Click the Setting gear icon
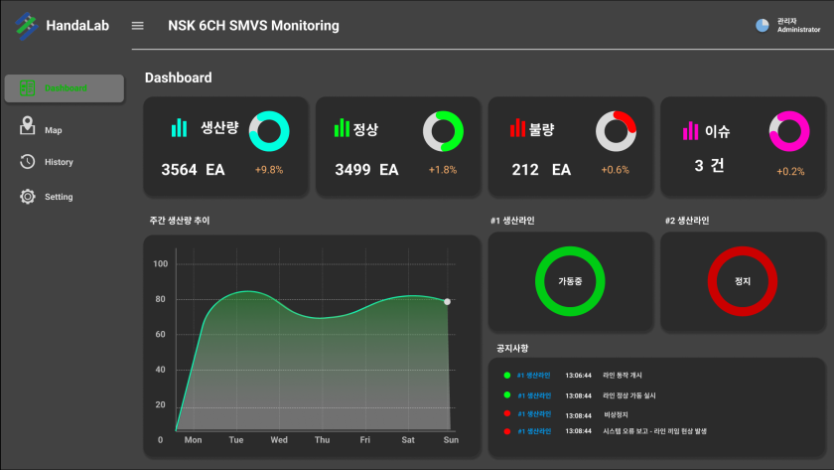Viewport: 834px width, 470px height. (28, 197)
